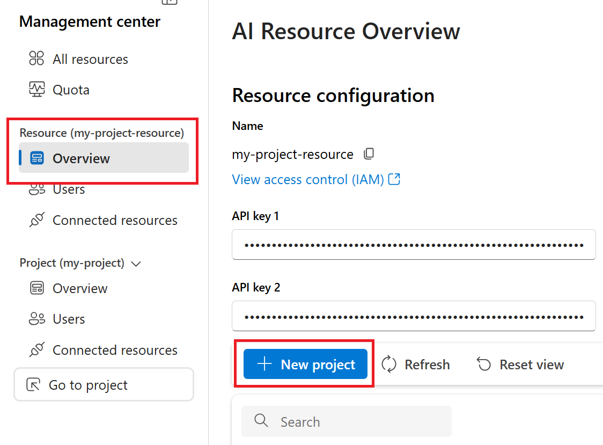Click the Management center heading
Viewport: 603px width, 445px height.
(90, 22)
